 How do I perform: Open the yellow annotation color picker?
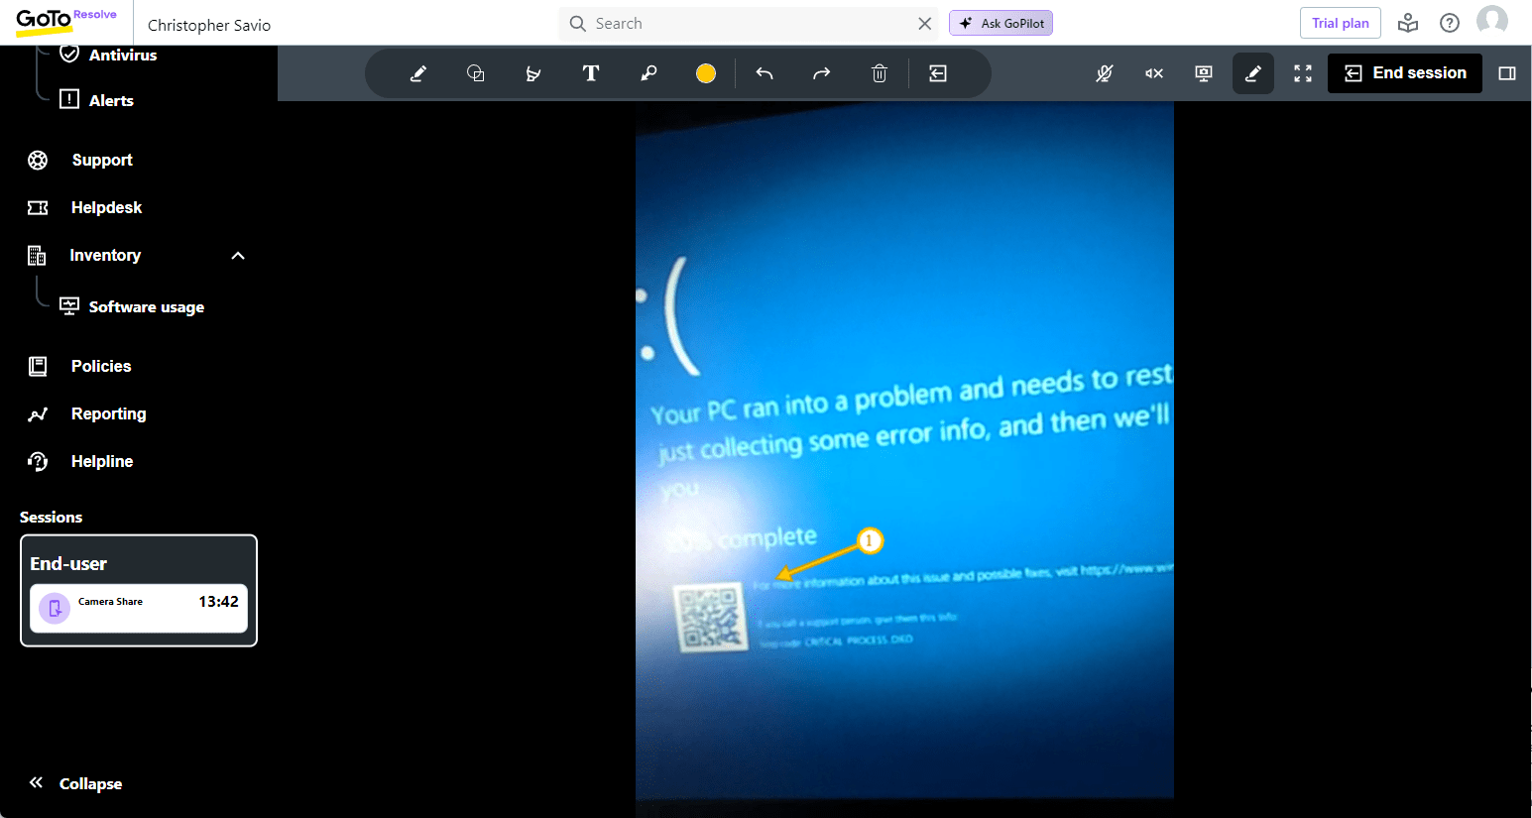point(706,73)
